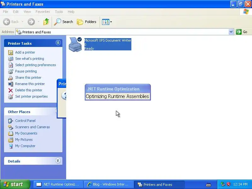Click the Safely Remove Hardware tray icon

click(x=223, y=184)
